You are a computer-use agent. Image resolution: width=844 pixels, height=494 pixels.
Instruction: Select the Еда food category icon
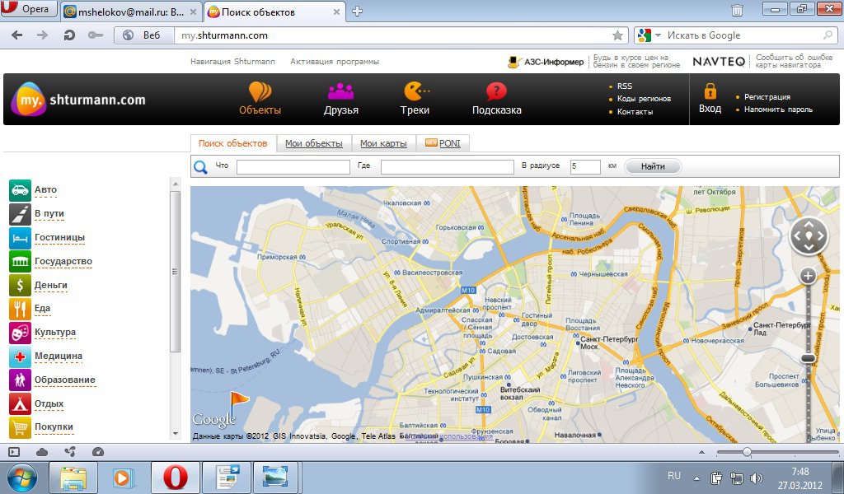pyautogui.click(x=20, y=309)
